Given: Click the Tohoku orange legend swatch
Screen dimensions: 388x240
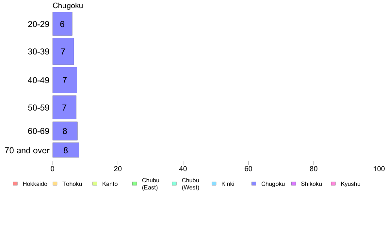Looking at the screenshot, I should point(55,184).
